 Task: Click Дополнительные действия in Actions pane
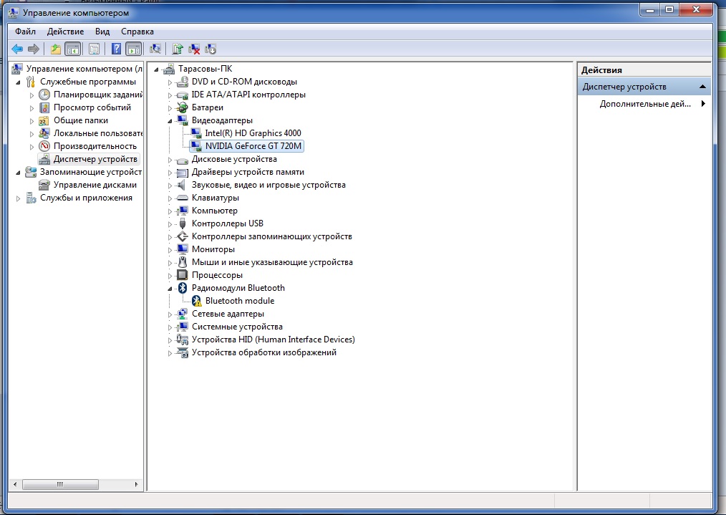644,104
